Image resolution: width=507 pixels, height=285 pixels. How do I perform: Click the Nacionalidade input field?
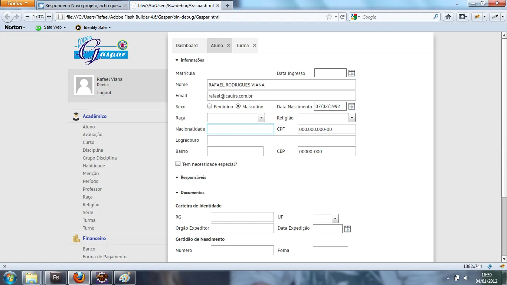click(241, 129)
